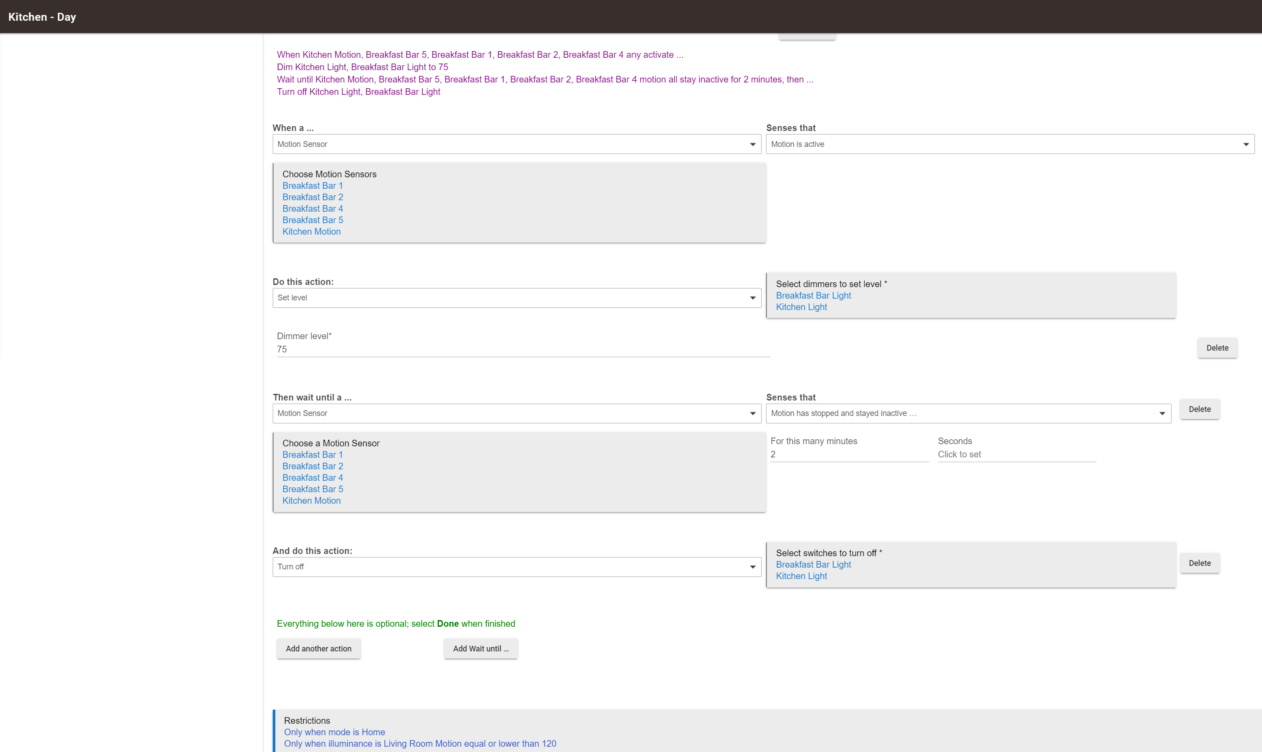Open the 'Set level' action dropdown
1262x752 pixels.
coord(516,297)
